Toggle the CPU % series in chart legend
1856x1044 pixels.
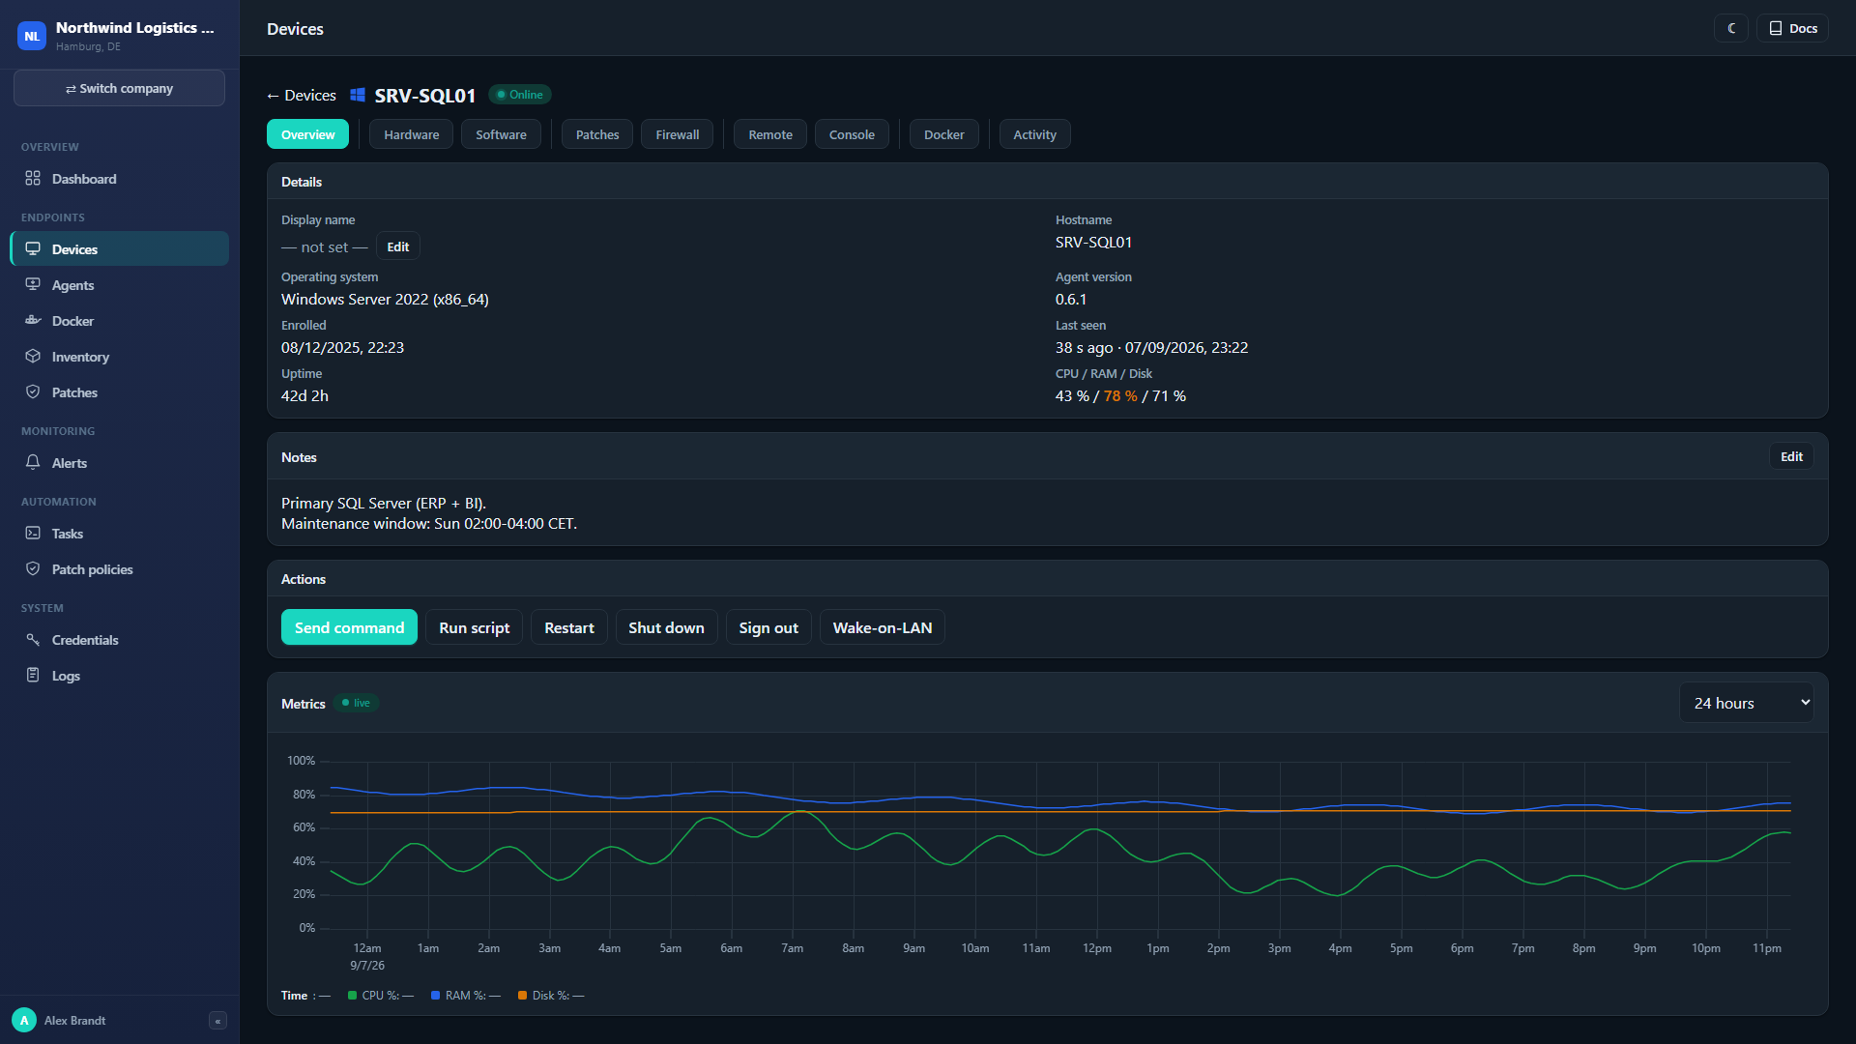pyautogui.click(x=381, y=996)
